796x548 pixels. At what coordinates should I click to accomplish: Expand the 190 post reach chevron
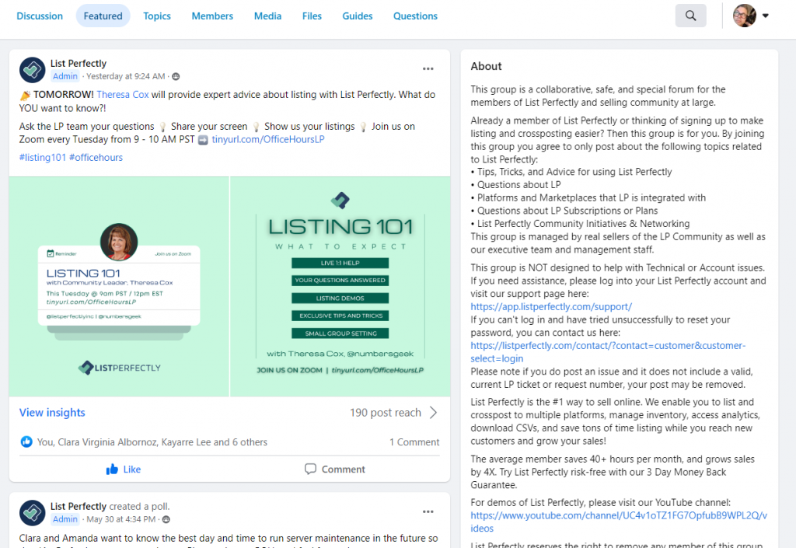(433, 413)
